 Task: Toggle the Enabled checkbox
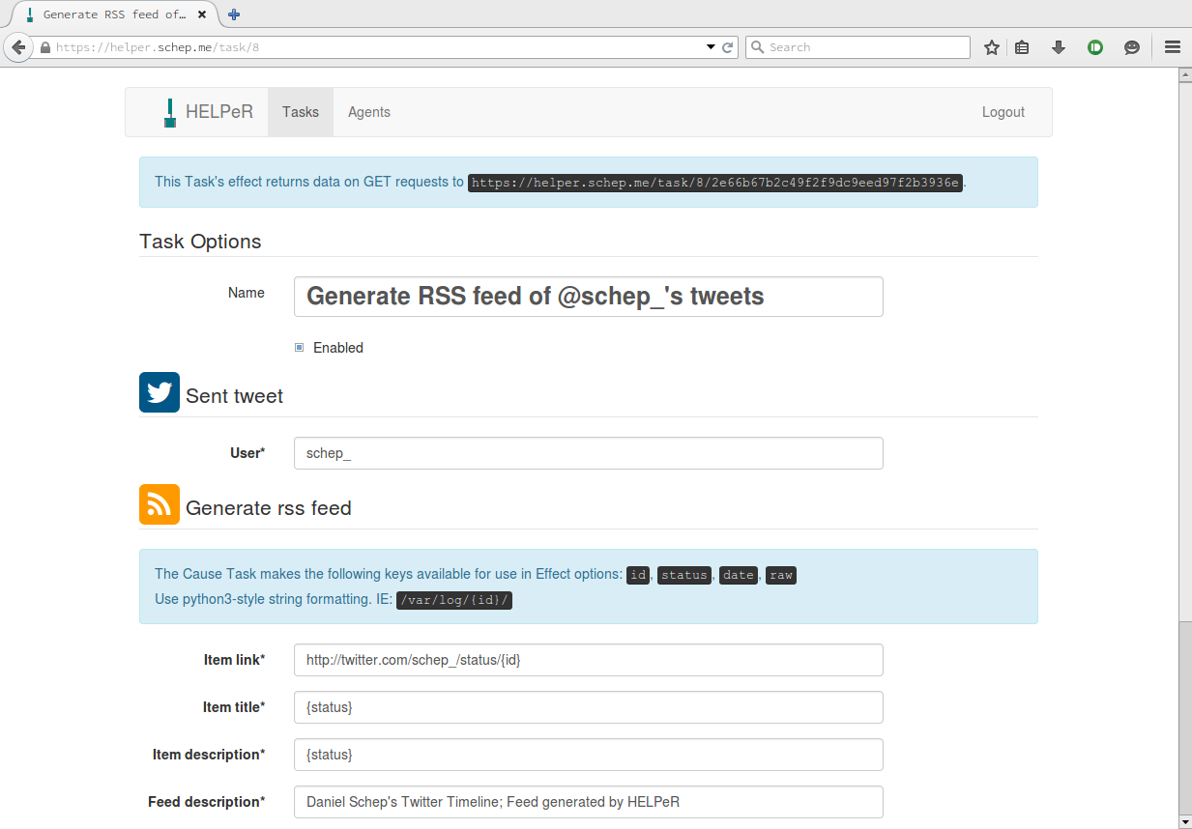[300, 348]
